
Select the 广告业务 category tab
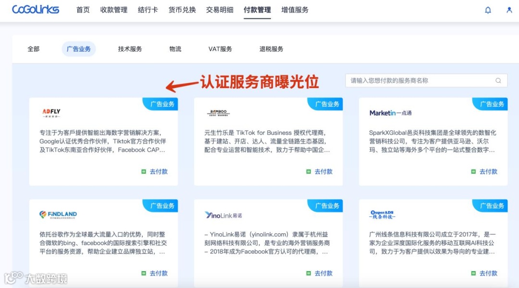pyautogui.click(x=78, y=49)
